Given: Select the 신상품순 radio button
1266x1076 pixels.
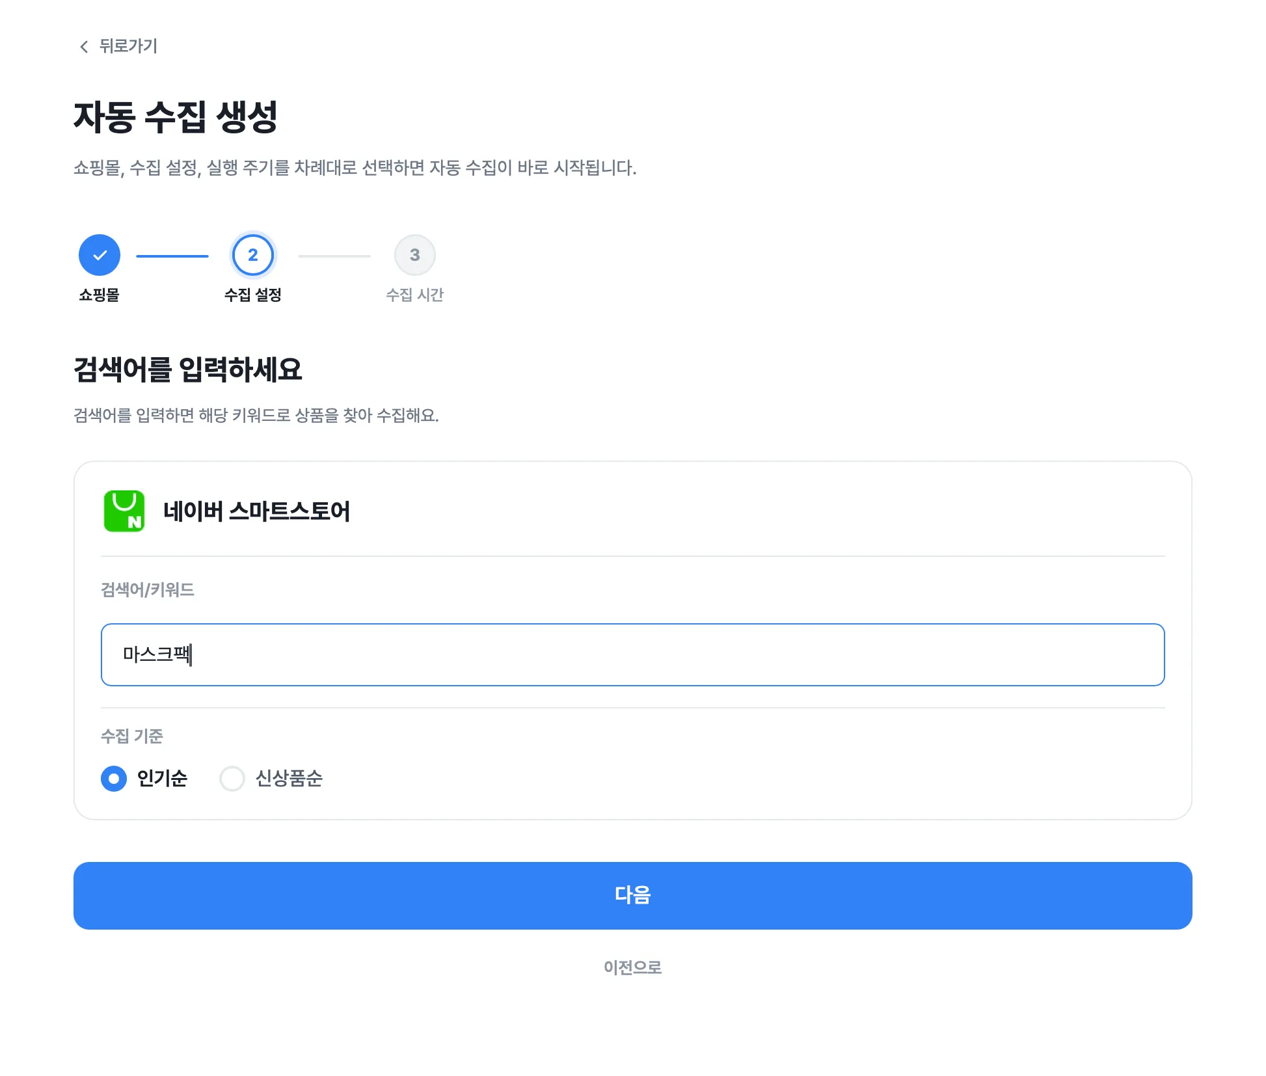Looking at the screenshot, I should click(x=232, y=778).
